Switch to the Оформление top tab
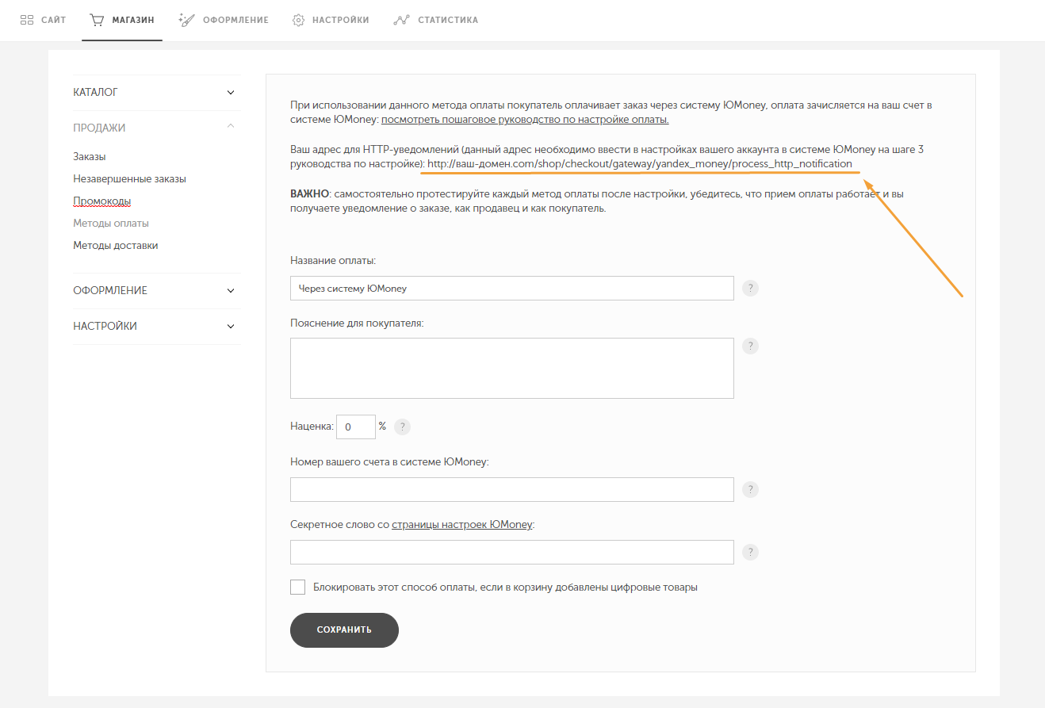The height and width of the screenshot is (708, 1045). coord(224,20)
